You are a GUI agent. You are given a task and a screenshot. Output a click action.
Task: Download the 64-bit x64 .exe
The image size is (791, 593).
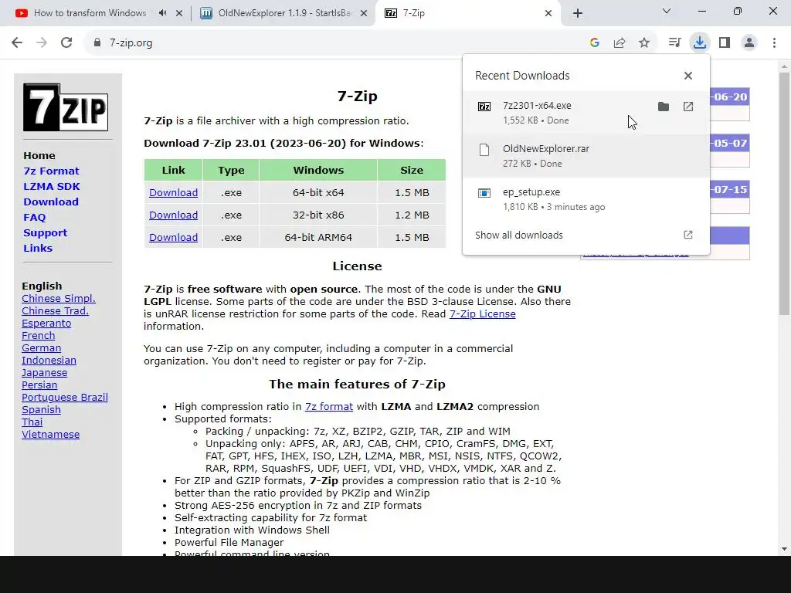point(173,192)
